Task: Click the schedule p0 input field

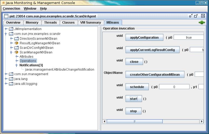Action: pos(174,87)
